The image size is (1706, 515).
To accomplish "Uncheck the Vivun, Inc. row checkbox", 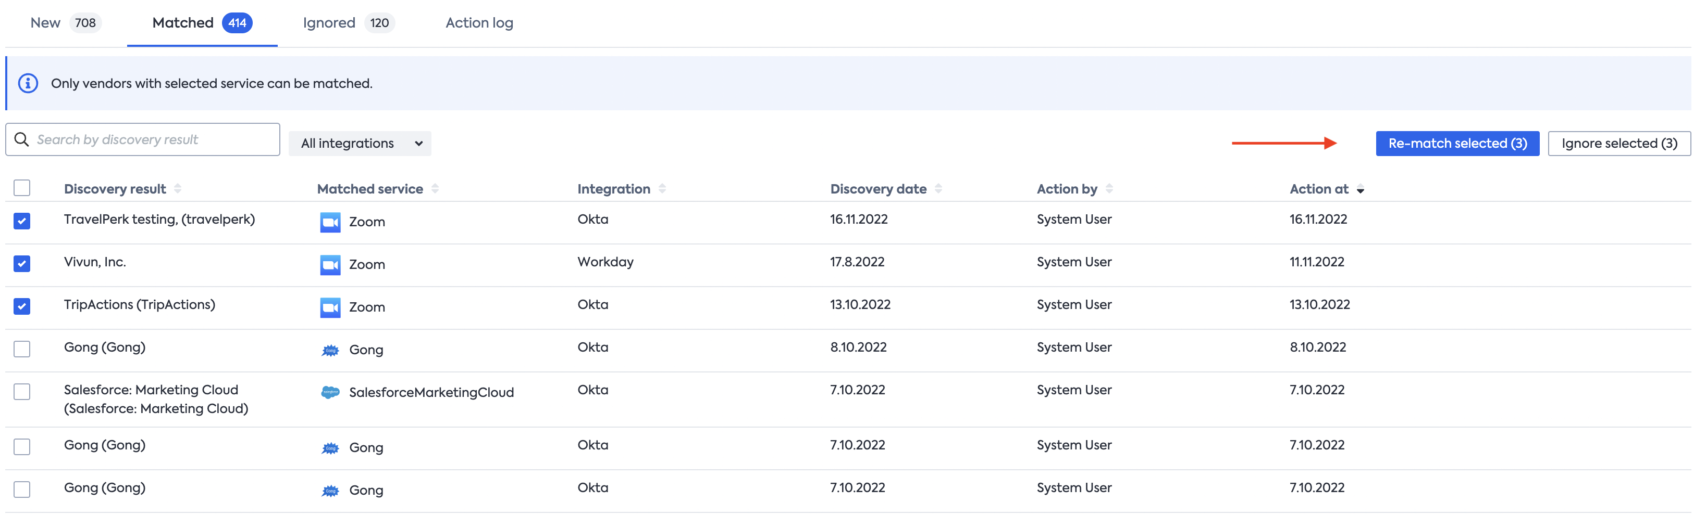I will [x=22, y=264].
